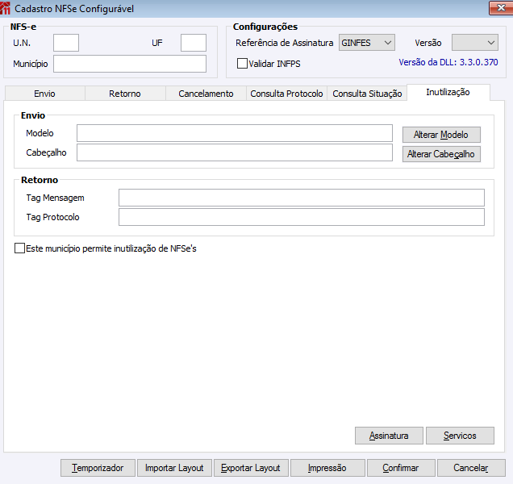This screenshot has width=513, height=484.
Task: Close the Cadastro NFSe Configurável window
Action: click(501, 8)
